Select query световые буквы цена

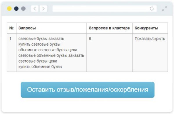pyautogui.click(x=38, y=61)
